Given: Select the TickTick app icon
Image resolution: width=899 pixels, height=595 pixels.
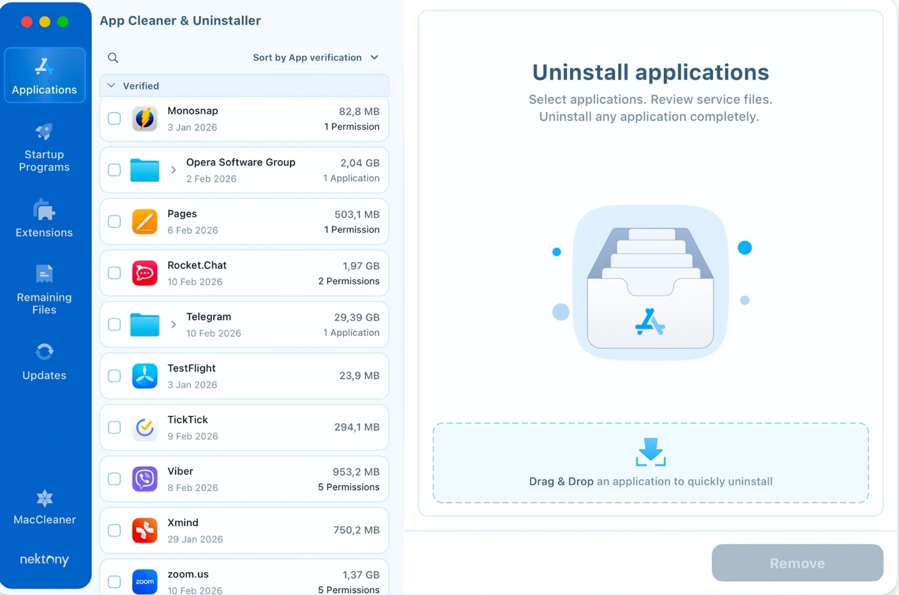Looking at the screenshot, I should 145,427.
